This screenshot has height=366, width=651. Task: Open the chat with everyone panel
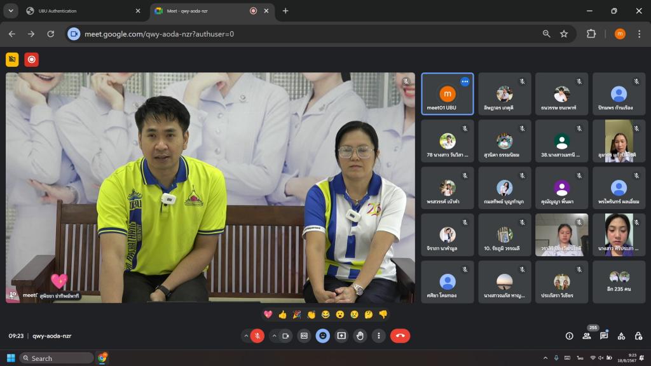(604, 336)
